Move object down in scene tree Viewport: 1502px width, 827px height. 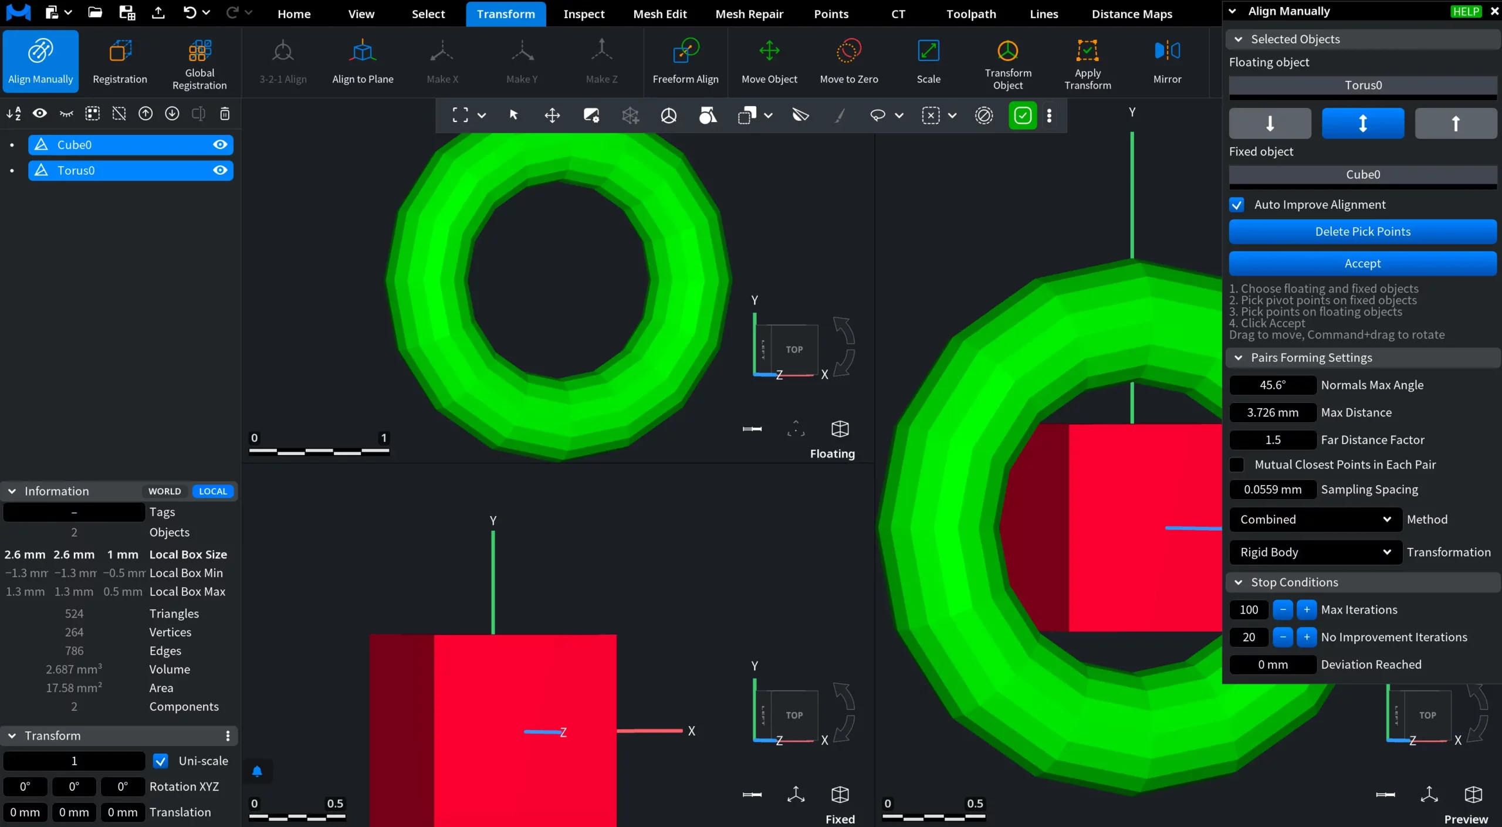172,114
